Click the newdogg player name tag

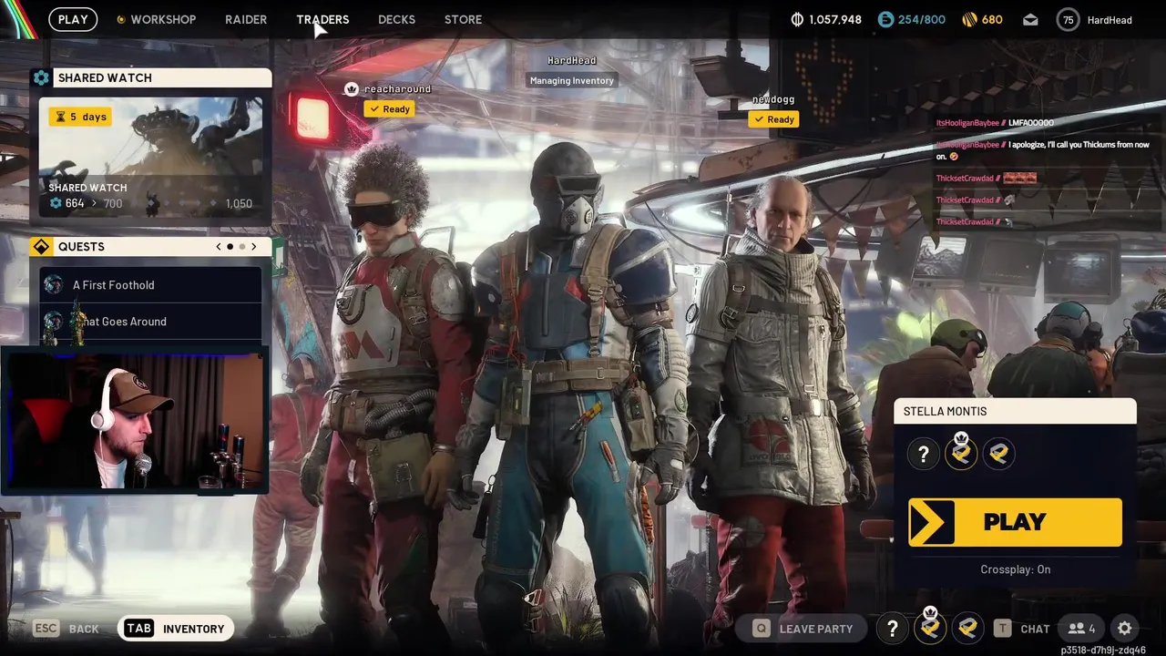click(773, 98)
